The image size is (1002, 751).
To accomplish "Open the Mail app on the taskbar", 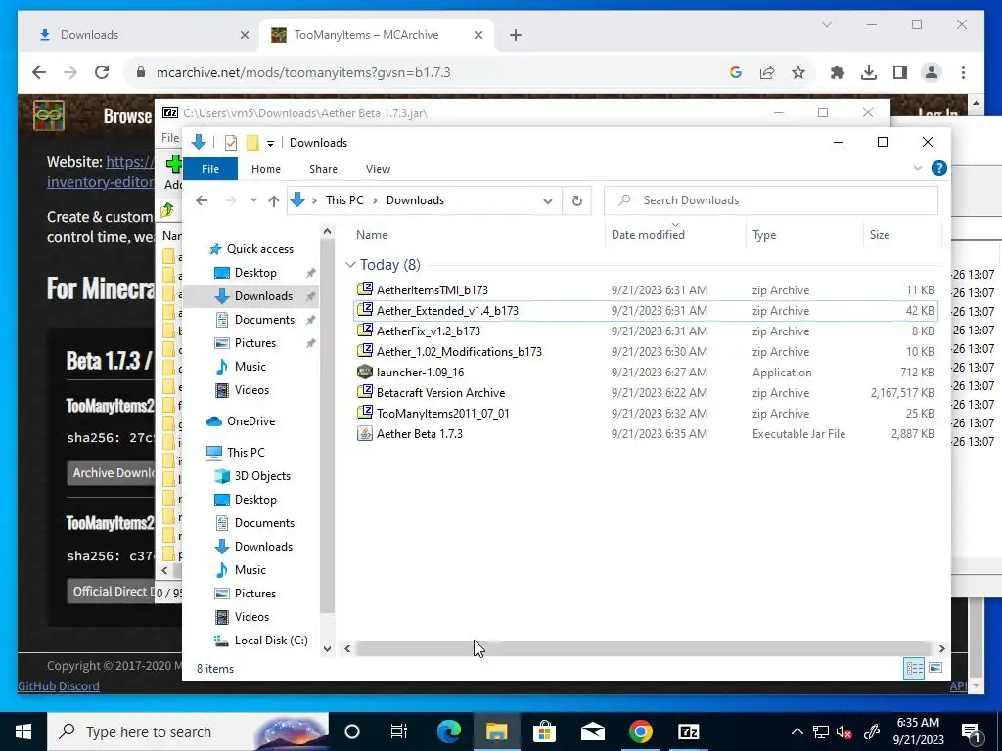I will [592, 731].
